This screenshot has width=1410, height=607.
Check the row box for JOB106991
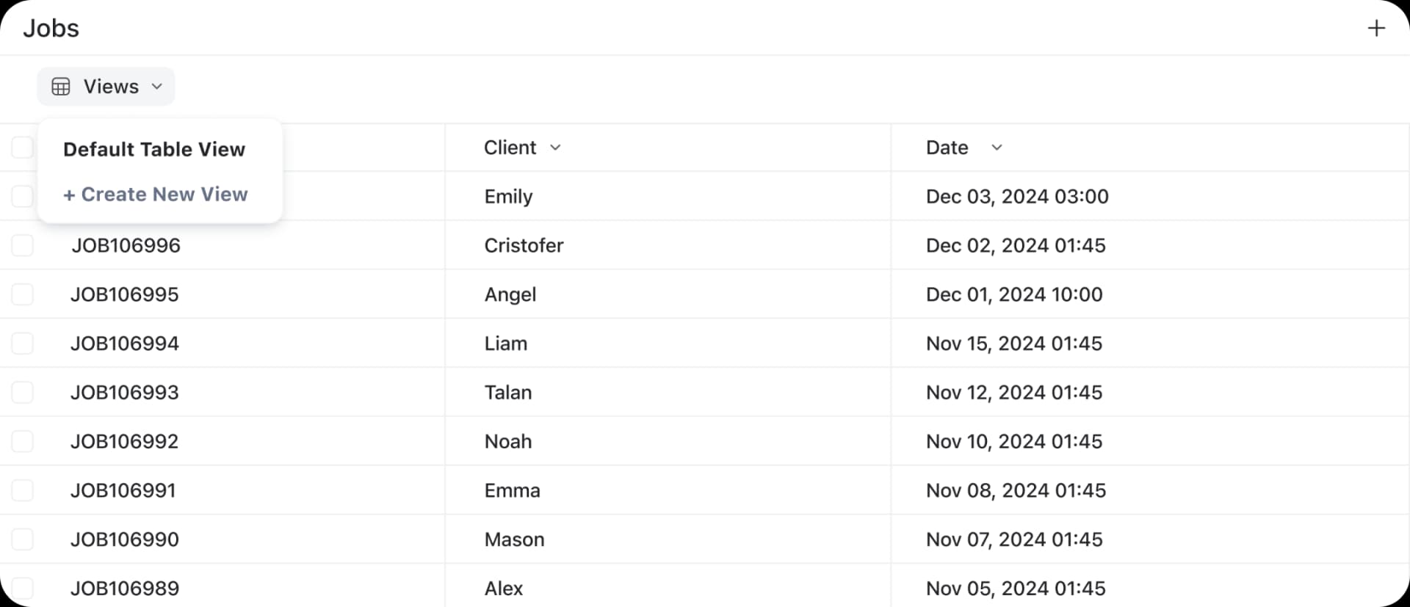(x=23, y=490)
